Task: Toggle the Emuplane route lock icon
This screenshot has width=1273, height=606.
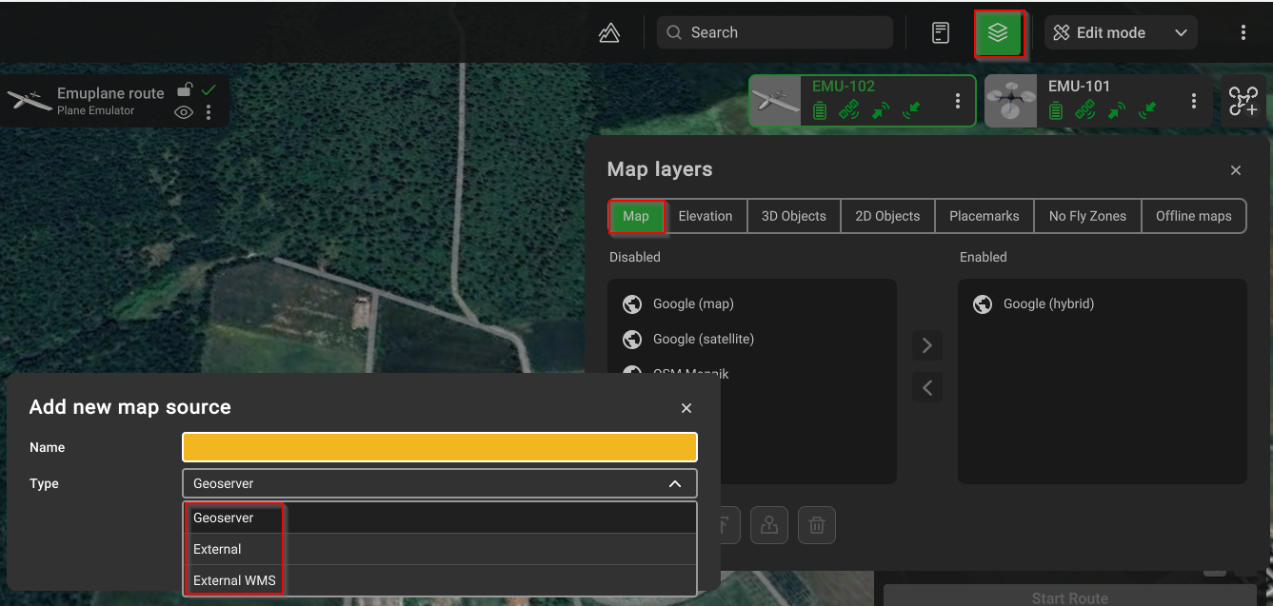Action: tap(187, 90)
